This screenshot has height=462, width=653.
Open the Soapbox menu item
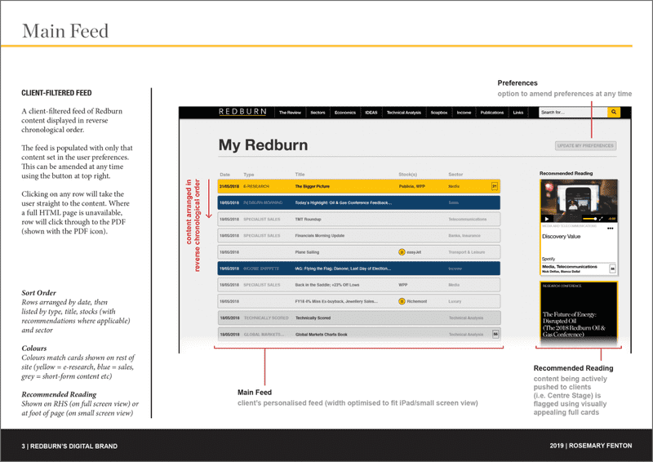(439, 113)
